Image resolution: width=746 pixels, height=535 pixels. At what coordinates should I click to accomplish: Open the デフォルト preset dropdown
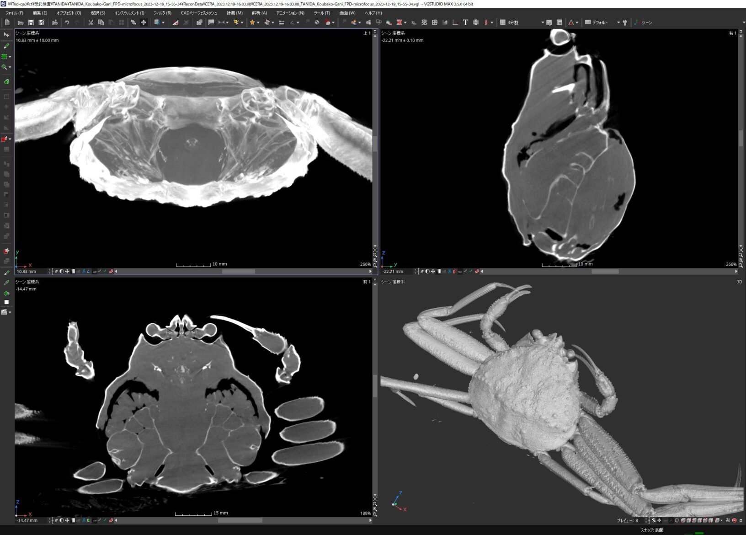coord(618,22)
